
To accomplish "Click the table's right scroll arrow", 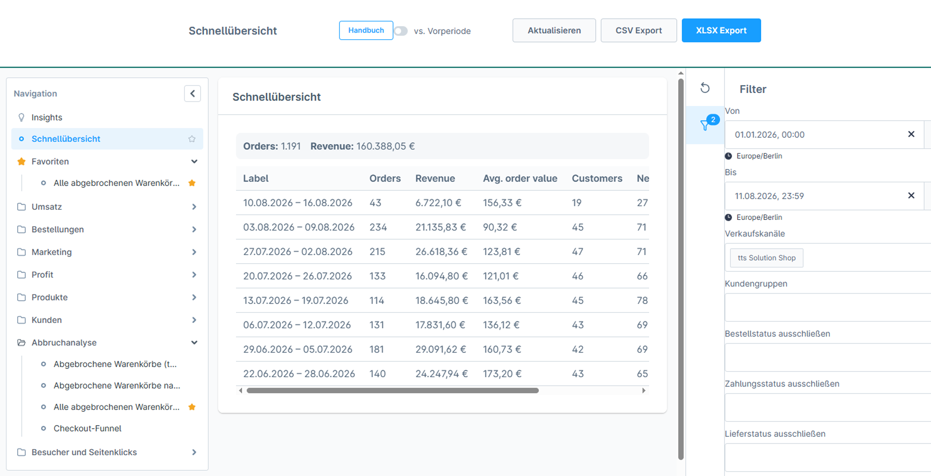I will tap(644, 390).
